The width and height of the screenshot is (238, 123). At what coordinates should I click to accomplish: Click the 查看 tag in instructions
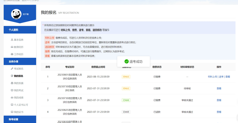pos(47,56)
